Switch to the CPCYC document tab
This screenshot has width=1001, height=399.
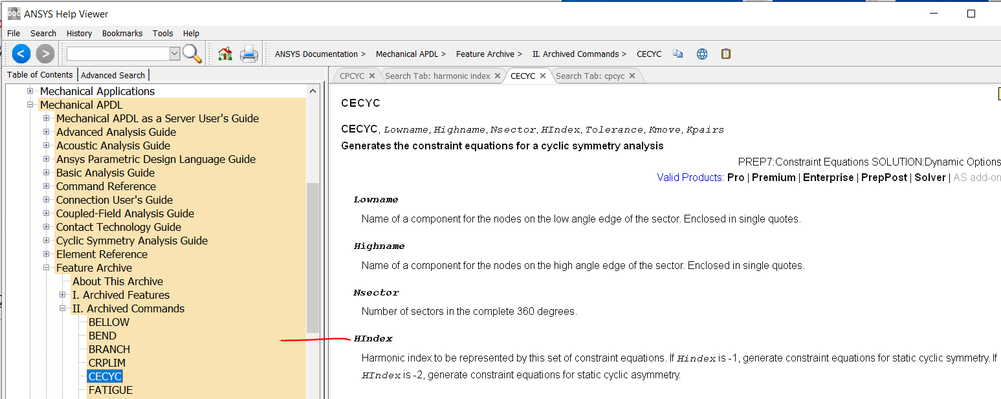click(352, 76)
